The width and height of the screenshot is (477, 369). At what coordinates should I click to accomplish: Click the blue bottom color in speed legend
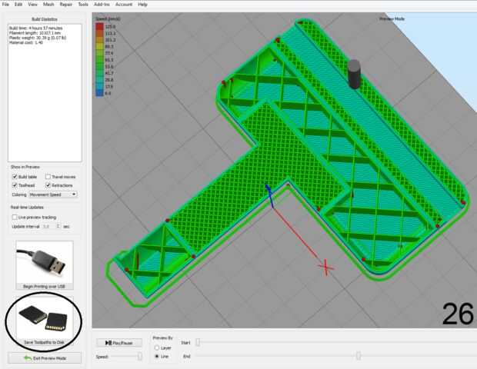100,93
